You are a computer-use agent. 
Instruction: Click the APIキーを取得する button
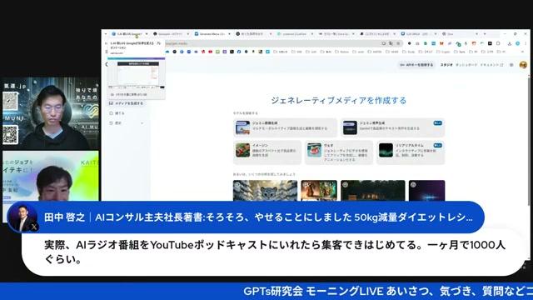click(x=416, y=65)
